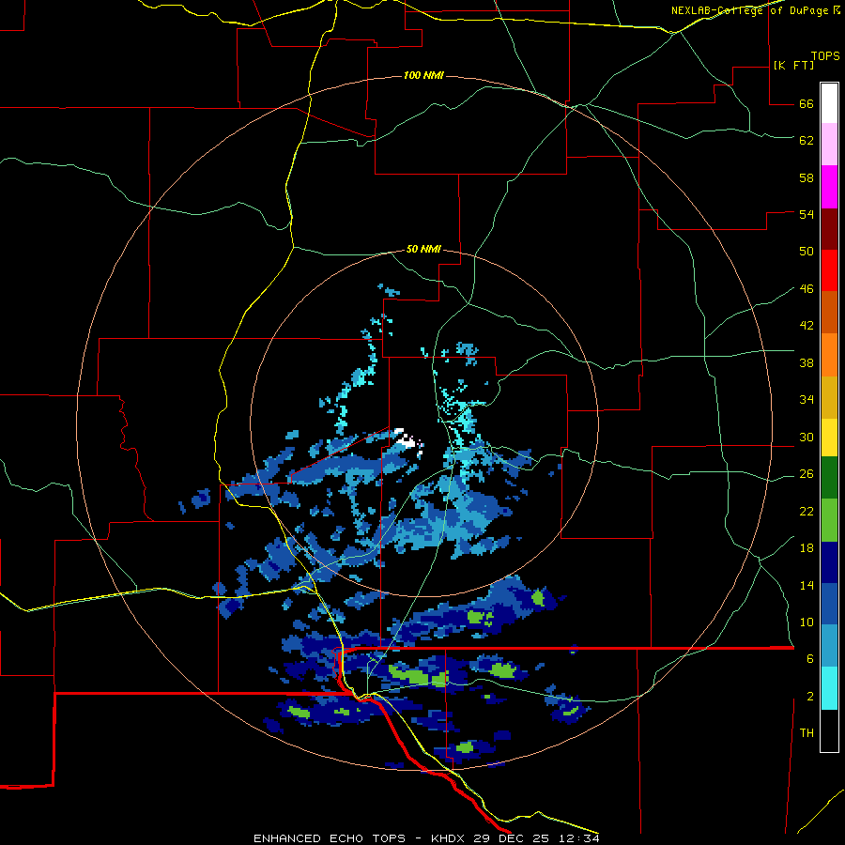Click the black TH threshold swatch
The height and width of the screenshot is (845, 845).
pyautogui.click(x=829, y=730)
